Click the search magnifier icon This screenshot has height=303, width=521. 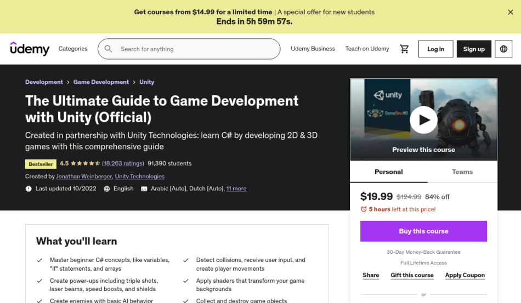pos(109,49)
